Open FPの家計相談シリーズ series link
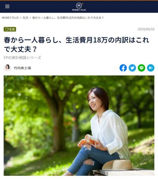 [23, 58]
